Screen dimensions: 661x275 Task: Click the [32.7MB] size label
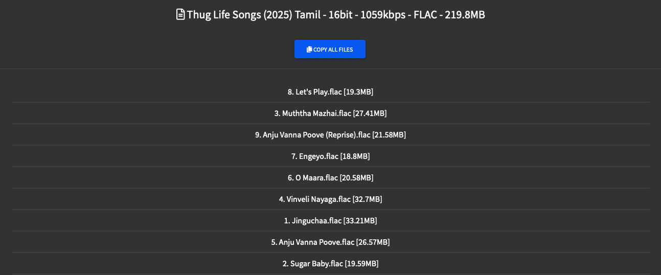coord(368,199)
